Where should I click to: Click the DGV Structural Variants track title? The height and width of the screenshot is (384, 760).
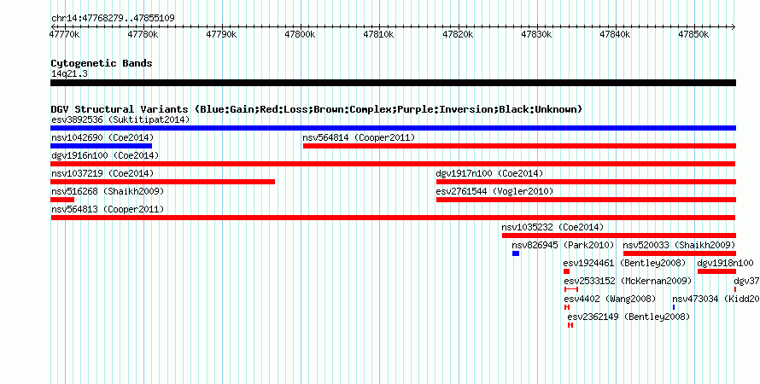pos(317,109)
